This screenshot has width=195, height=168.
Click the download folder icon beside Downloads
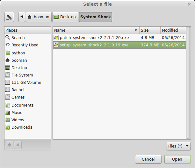[8, 127]
